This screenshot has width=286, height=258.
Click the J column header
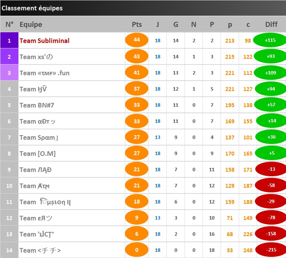coord(158,25)
